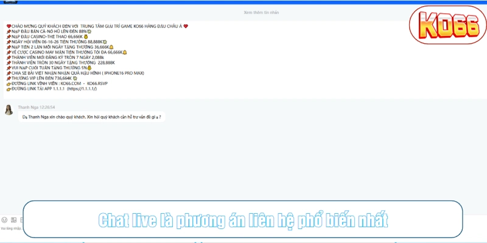The image size is (487, 243).
Task: Load earlier messages via 'Xem thêm tin nhắn'
Action: click(261, 12)
